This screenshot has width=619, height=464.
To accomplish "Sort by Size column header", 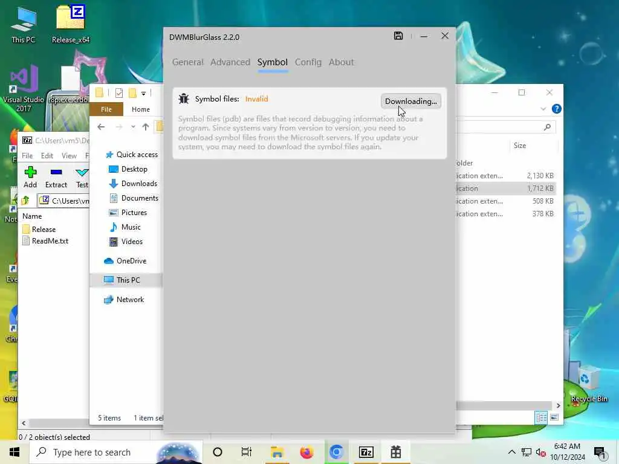I will pos(519,146).
